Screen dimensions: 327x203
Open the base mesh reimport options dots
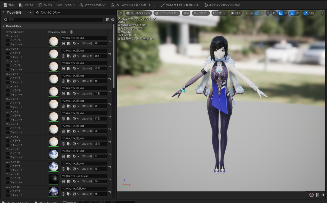pos(154,5)
